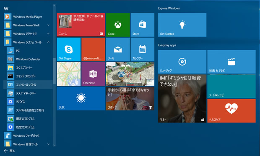Open the メール mail tile

pos(118,49)
